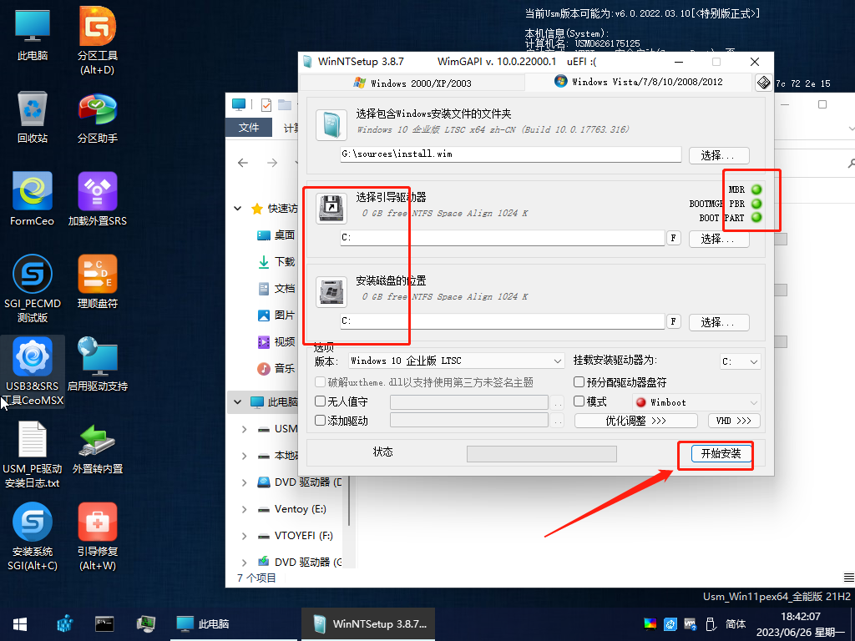Open the Wimboot mode dropdown
Screen dimensions: 855x641
(x=696, y=402)
